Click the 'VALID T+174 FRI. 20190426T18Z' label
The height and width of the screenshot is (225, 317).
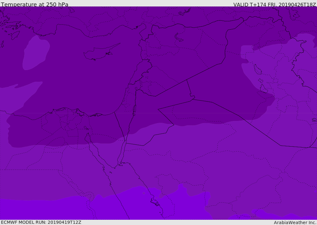coord(275,5)
